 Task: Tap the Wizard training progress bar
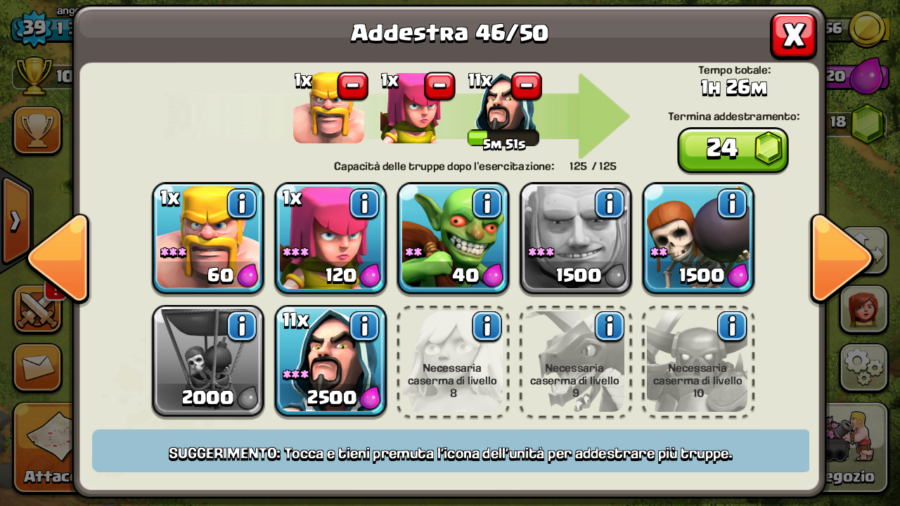click(x=503, y=137)
